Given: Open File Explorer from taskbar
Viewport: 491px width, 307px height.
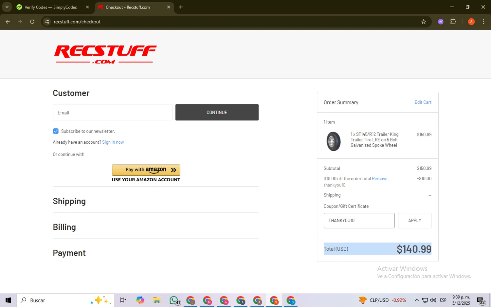Looking at the screenshot, I should click(x=157, y=300).
